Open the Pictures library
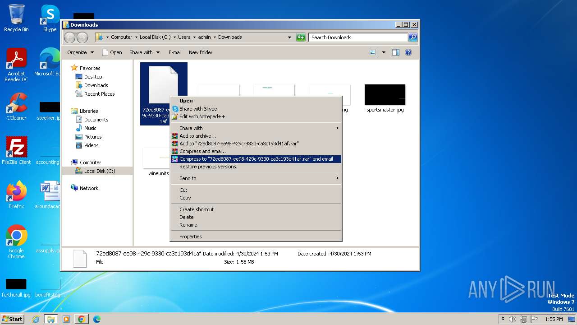 point(93,137)
